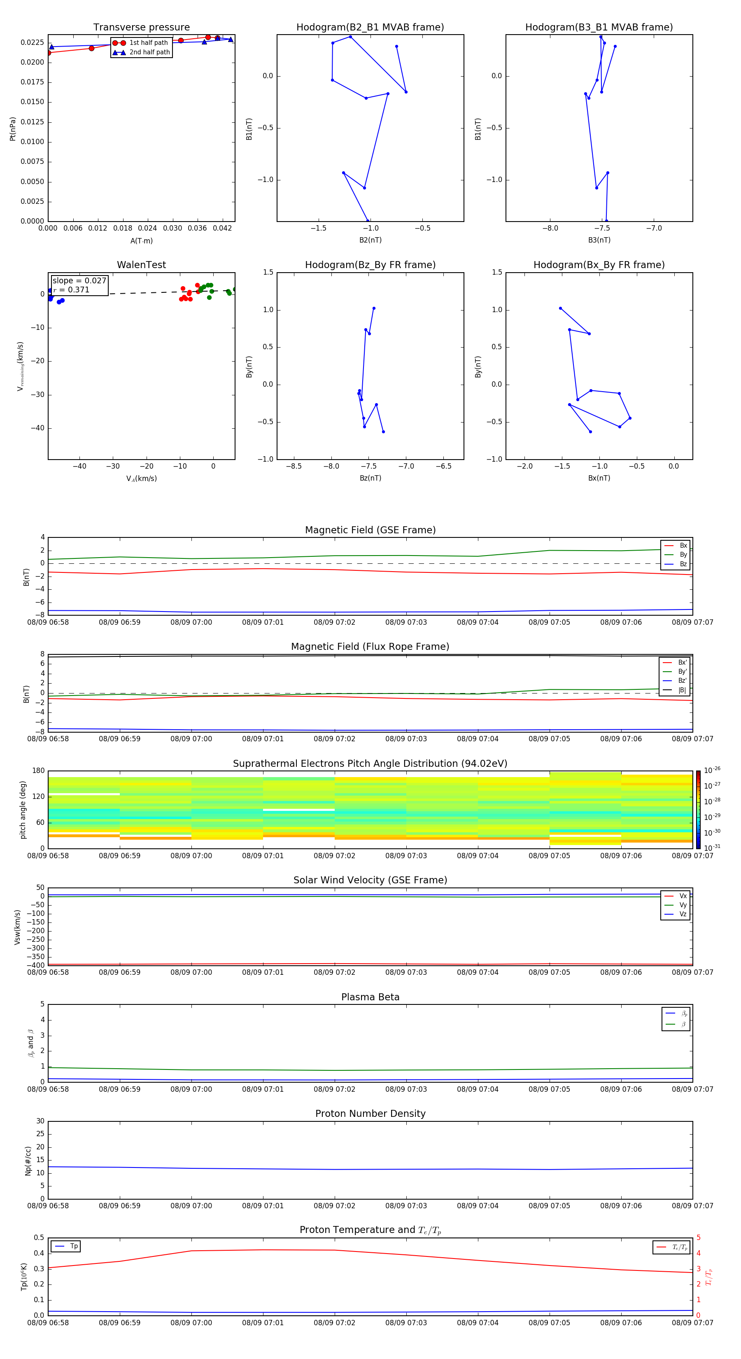Click the "Hodogram(B3_B1 MVAB frame)" title
This screenshot has width=741, height=1359.
[x=599, y=28]
